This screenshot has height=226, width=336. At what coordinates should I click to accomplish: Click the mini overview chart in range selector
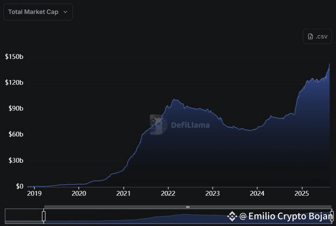click(168, 216)
